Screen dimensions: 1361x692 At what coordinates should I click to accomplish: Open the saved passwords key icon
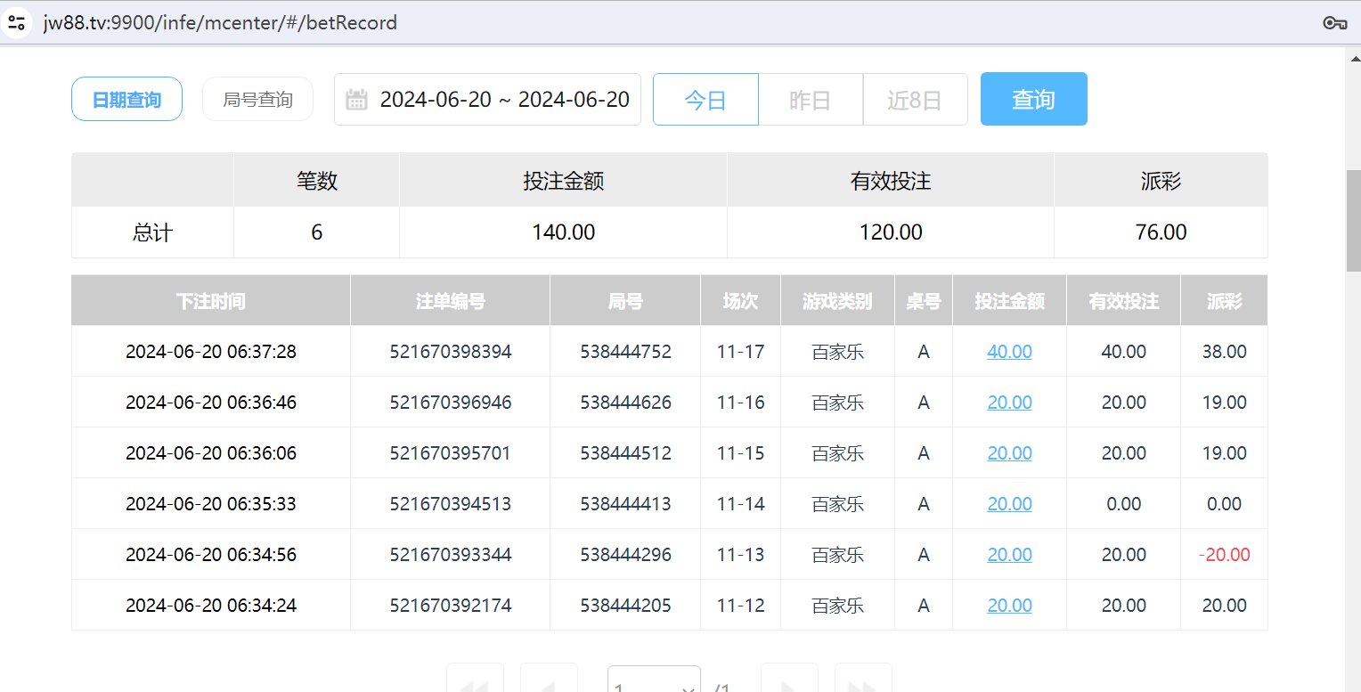(1333, 23)
